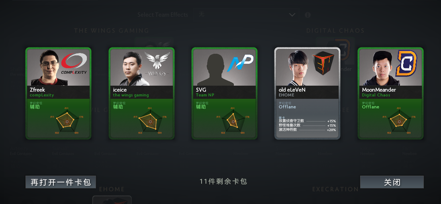
Task: Click the 激活神符数 +20% bonus line
Action: click(307, 130)
